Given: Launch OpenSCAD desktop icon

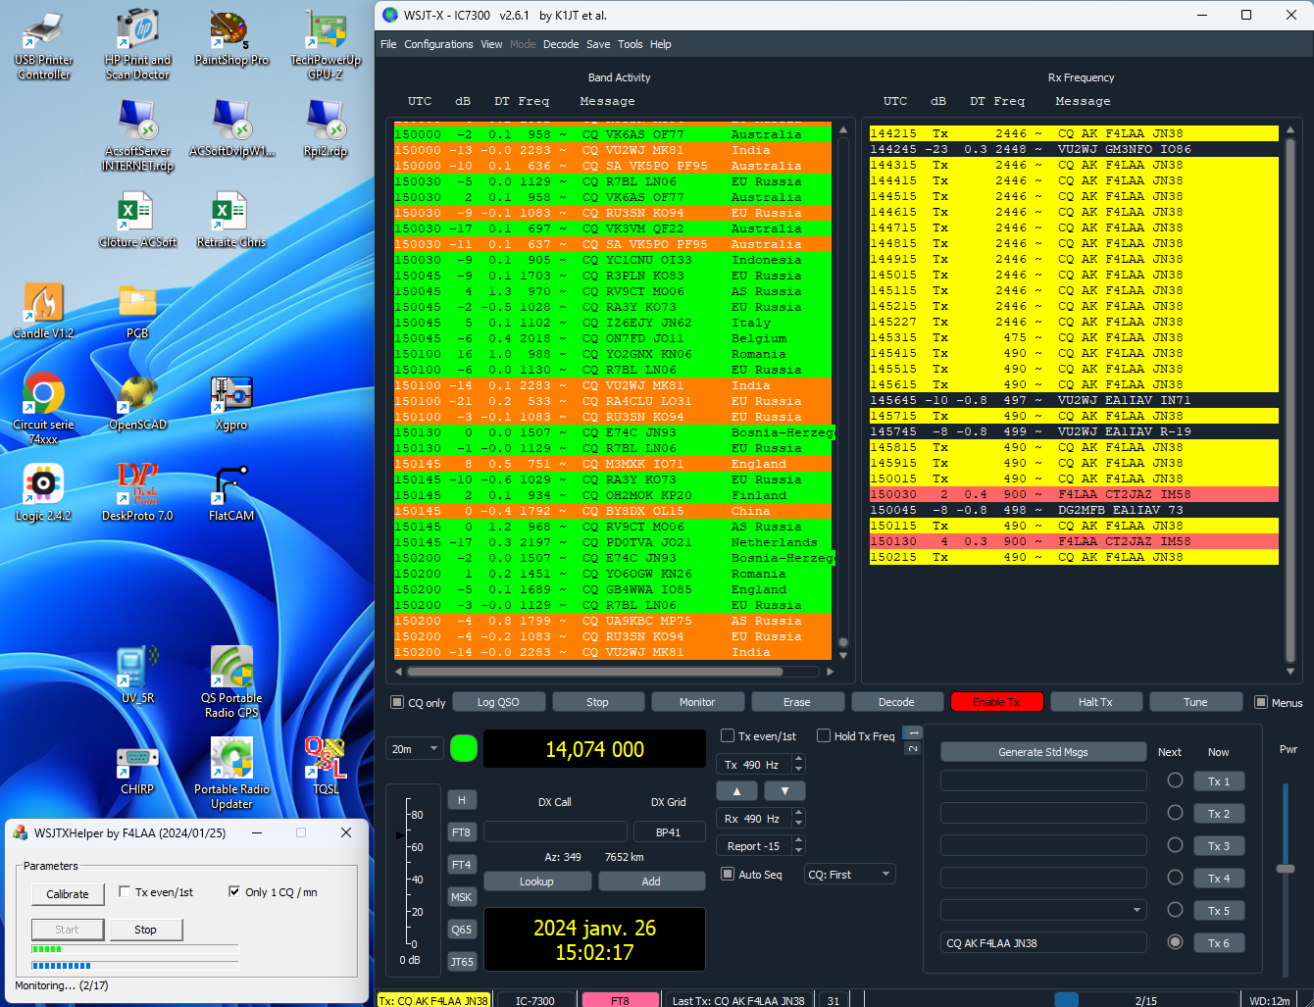Looking at the screenshot, I should (x=137, y=402).
